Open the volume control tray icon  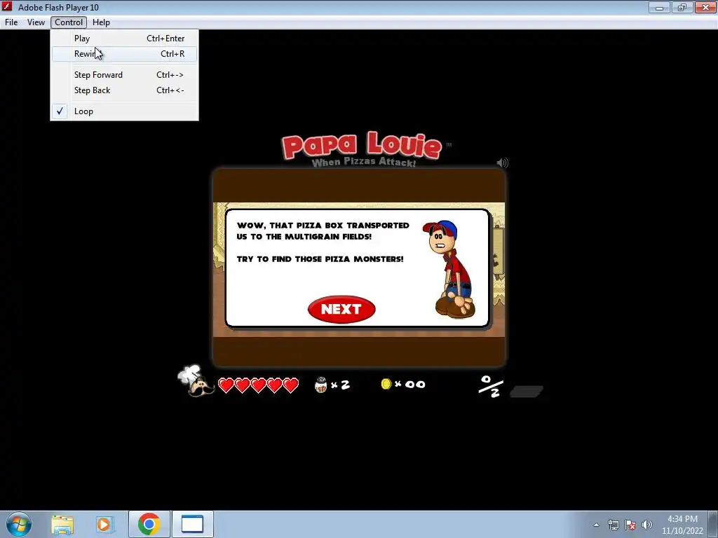point(647,525)
